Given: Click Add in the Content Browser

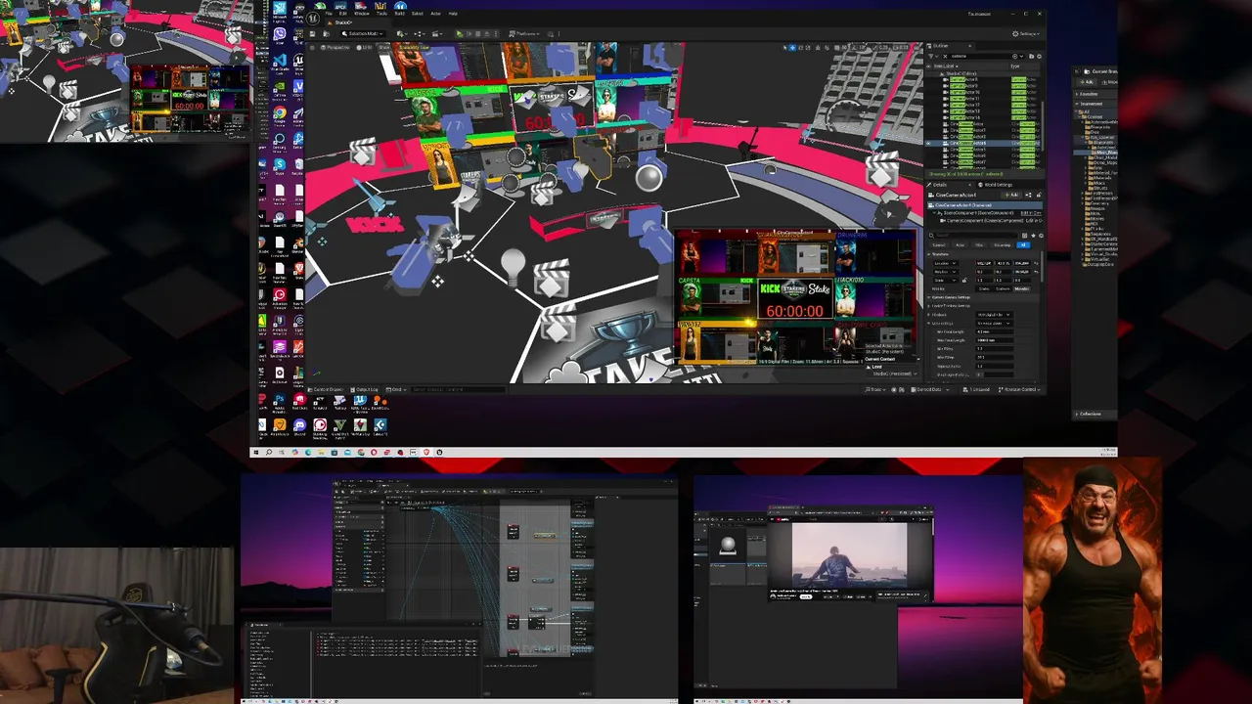Looking at the screenshot, I should (x=1087, y=82).
